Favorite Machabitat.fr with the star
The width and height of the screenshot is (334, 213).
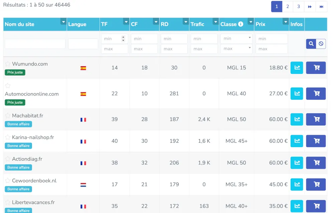coord(8,115)
